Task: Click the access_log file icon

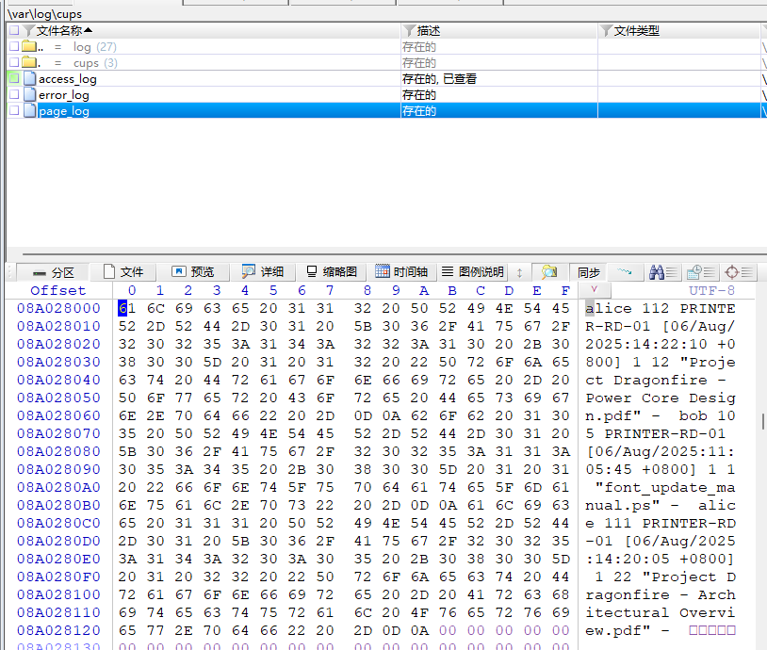Action: coord(30,78)
